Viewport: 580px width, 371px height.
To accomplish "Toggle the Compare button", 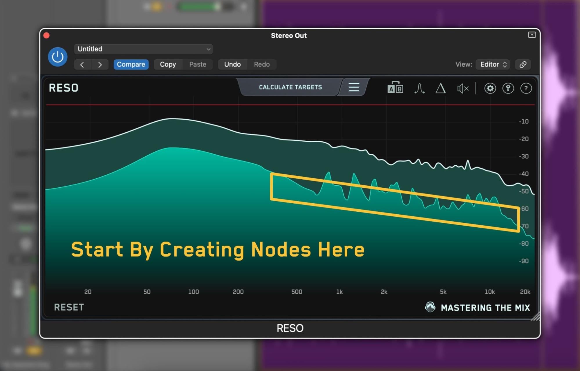I will (x=131, y=64).
